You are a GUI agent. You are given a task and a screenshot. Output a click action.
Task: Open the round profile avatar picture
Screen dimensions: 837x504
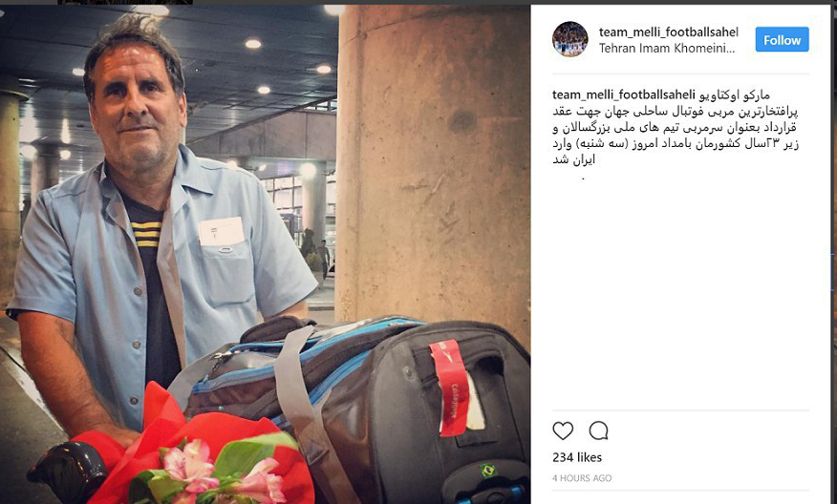click(x=570, y=39)
